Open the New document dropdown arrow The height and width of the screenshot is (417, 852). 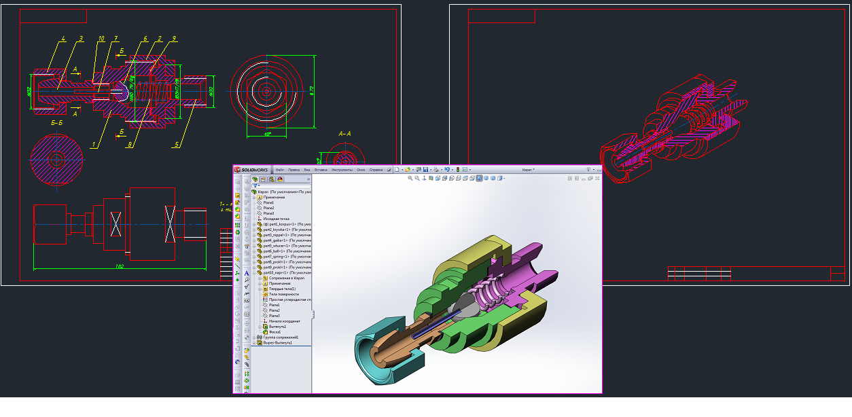coord(402,169)
